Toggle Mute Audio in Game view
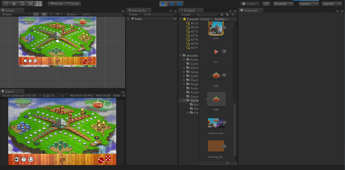Screen dimensions: 345x170 (103, 96)
